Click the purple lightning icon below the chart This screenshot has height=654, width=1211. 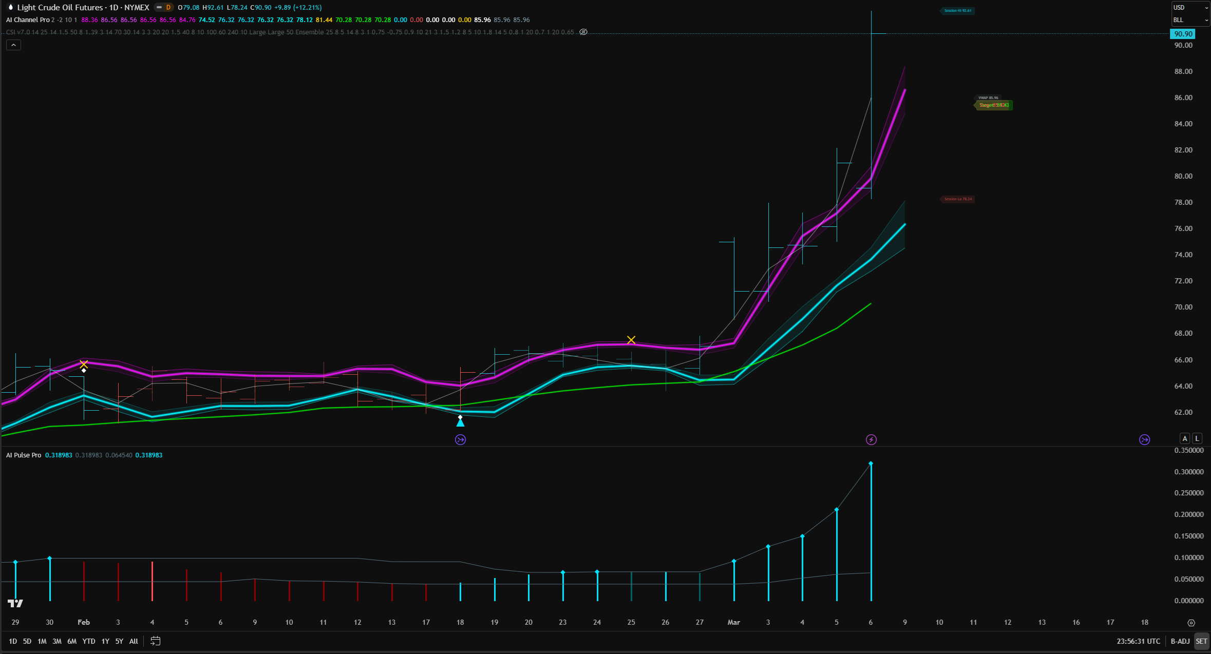tap(871, 439)
